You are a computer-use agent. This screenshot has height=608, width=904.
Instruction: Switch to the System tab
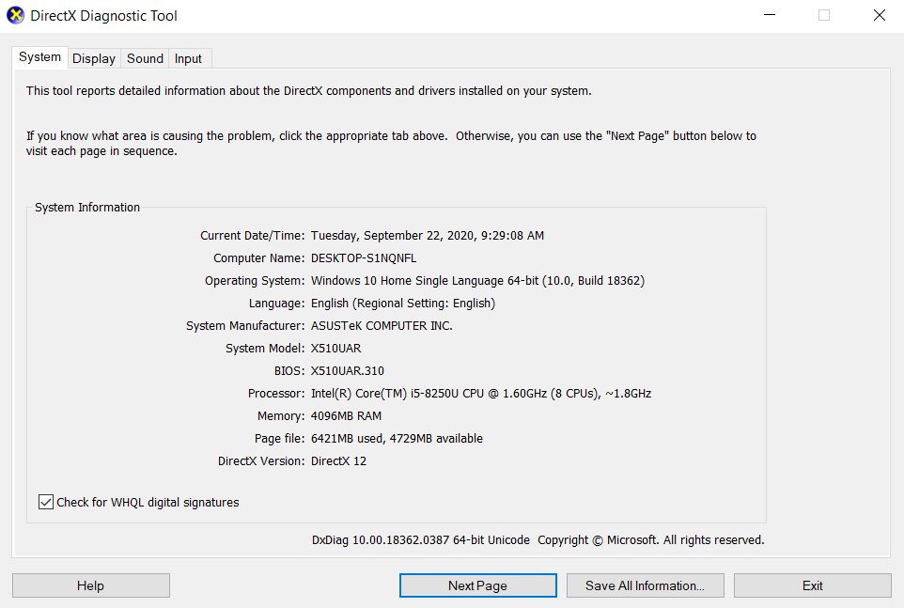39,57
